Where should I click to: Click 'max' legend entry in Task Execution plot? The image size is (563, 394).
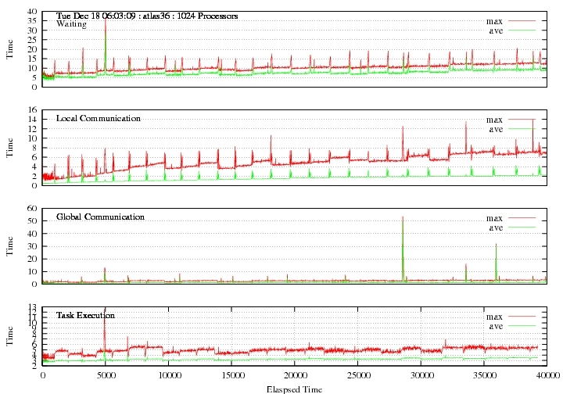point(493,317)
